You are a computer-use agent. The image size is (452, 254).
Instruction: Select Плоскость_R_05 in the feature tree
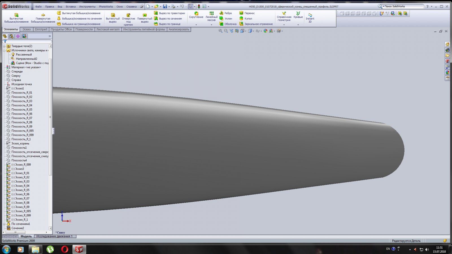[22, 110]
